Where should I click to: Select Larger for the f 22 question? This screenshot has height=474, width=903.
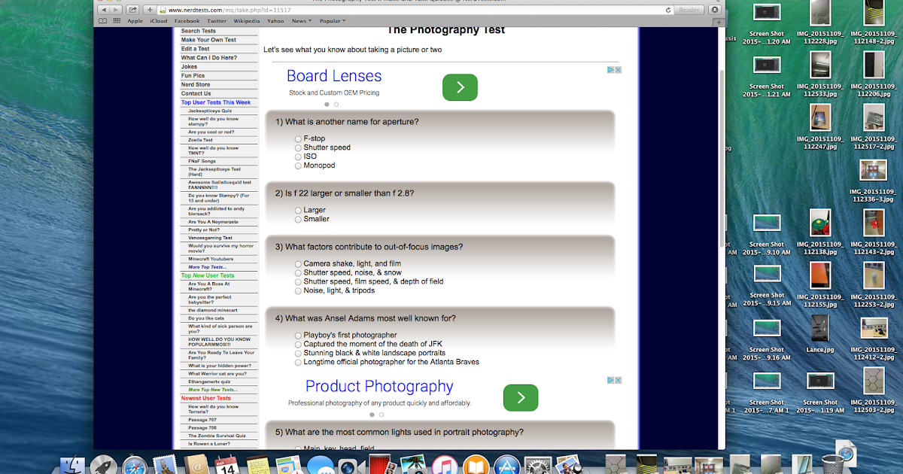coord(298,210)
